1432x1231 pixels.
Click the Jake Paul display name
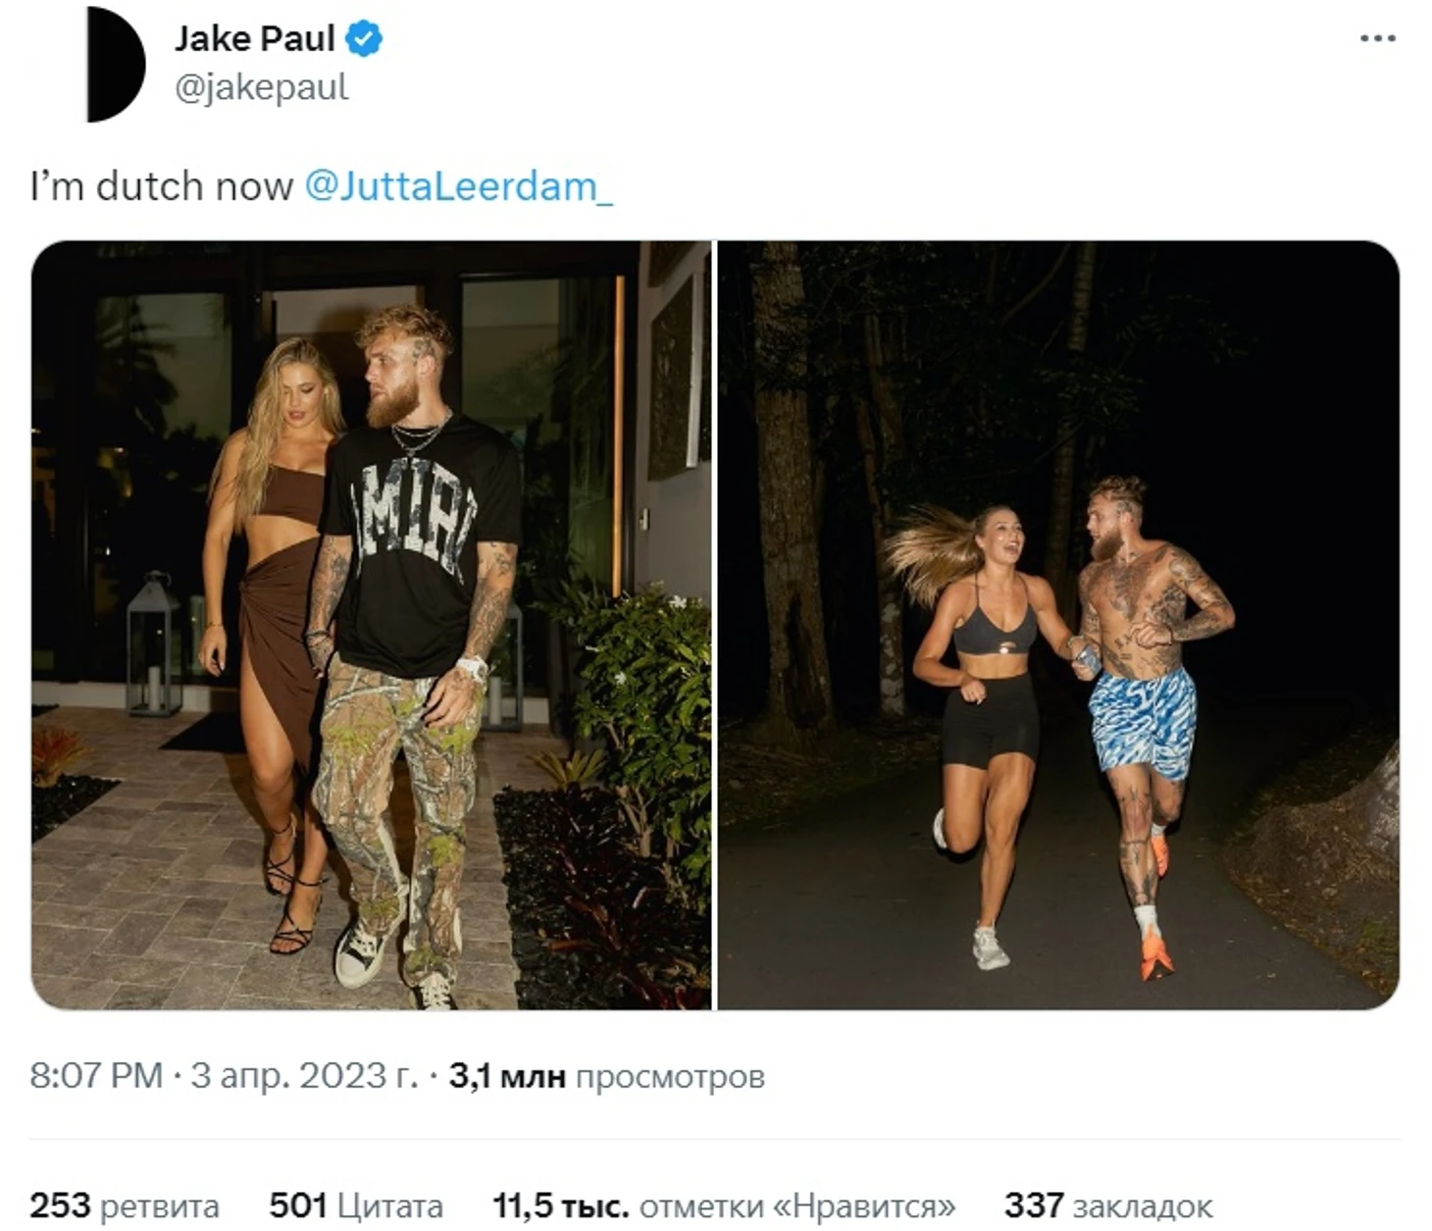(x=255, y=39)
